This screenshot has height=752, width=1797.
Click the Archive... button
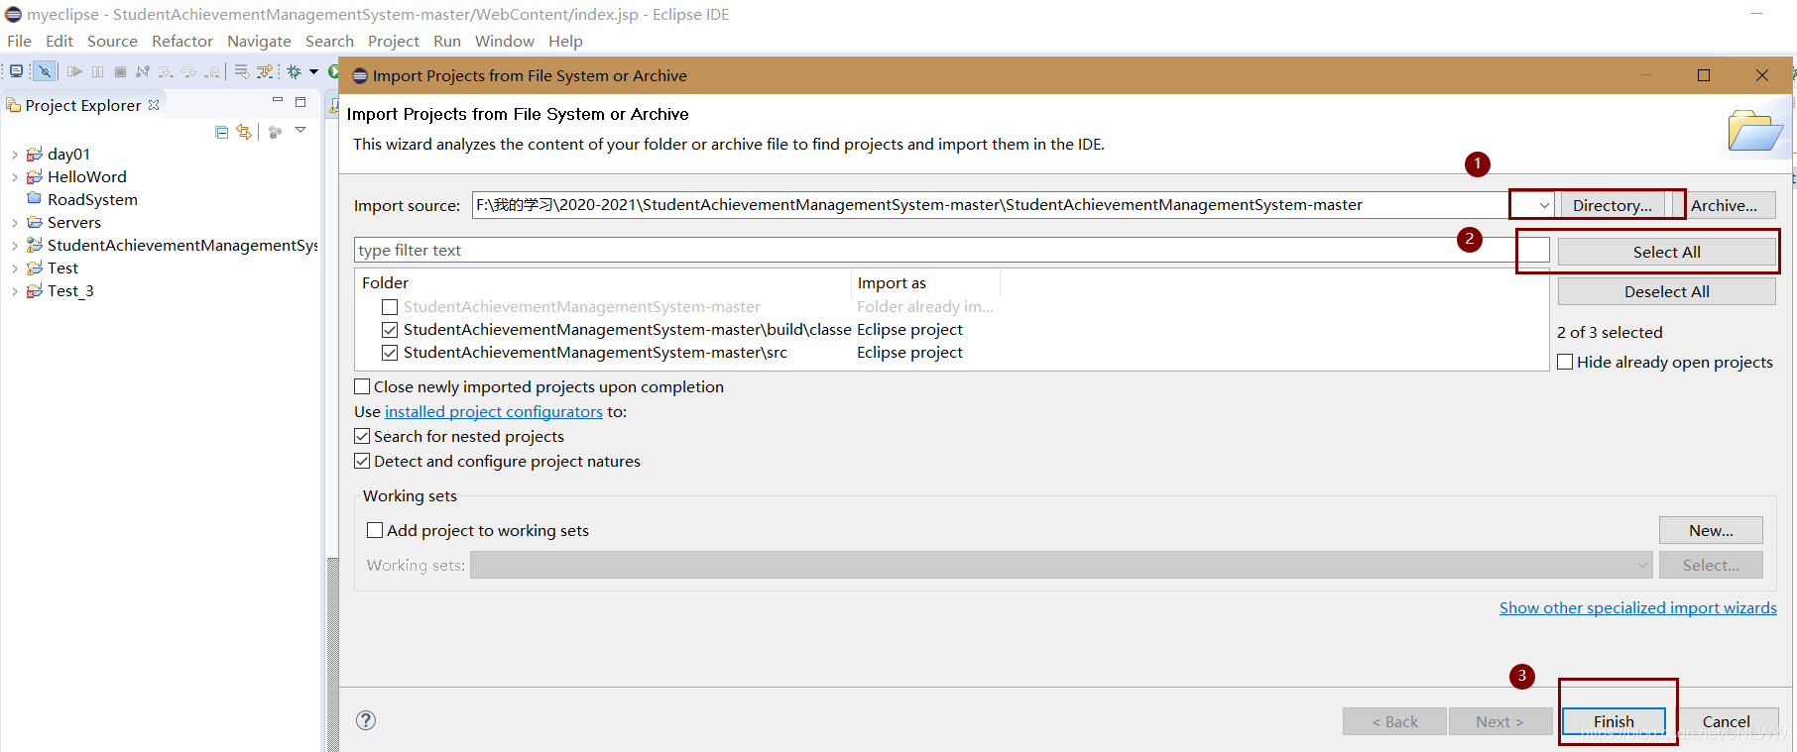pyautogui.click(x=1724, y=205)
